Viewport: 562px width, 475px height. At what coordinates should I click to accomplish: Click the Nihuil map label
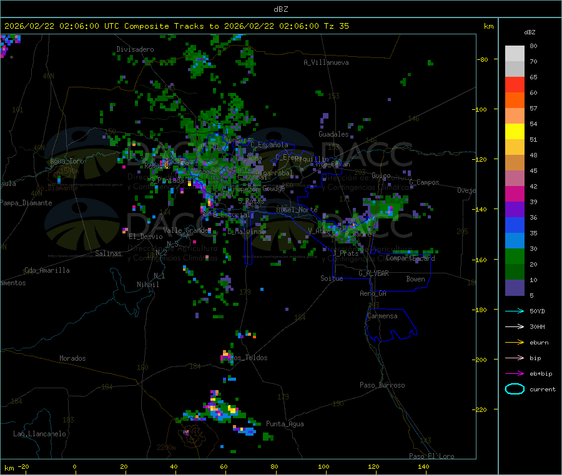tap(147, 285)
